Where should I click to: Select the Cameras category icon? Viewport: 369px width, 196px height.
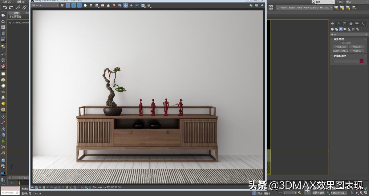click(x=345, y=29)
